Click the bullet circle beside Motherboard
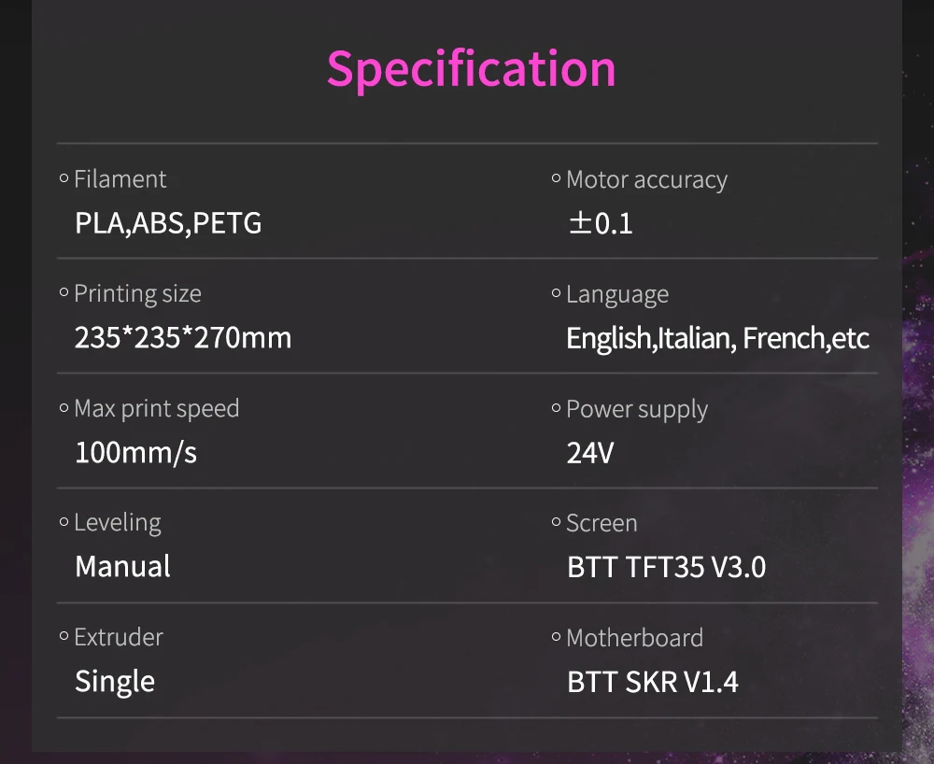Viewport: 934px width, 764px height. click(x=557, y=637)
